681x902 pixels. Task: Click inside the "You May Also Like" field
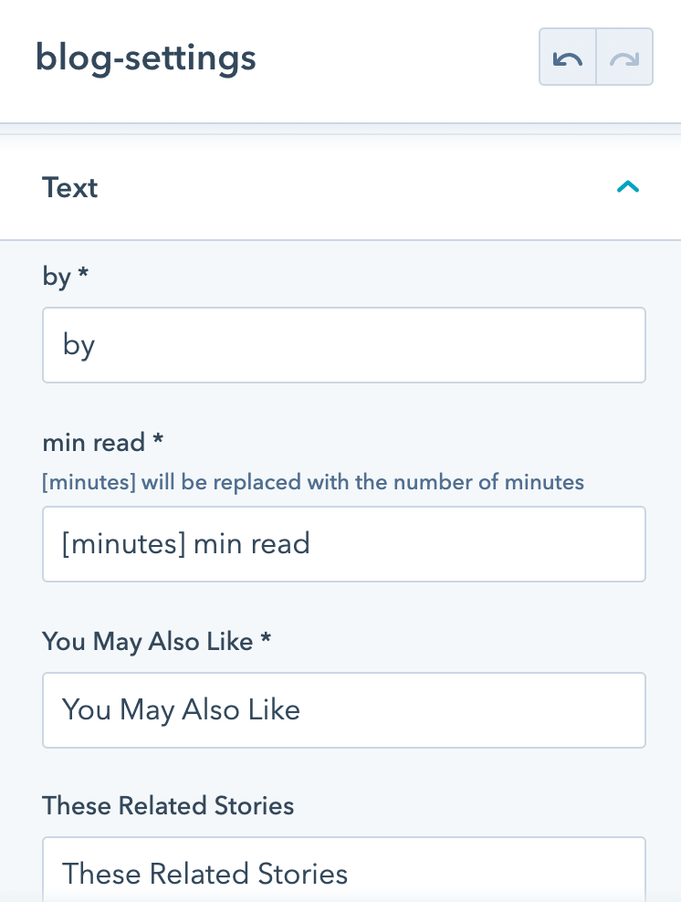(x=343, y=710)
